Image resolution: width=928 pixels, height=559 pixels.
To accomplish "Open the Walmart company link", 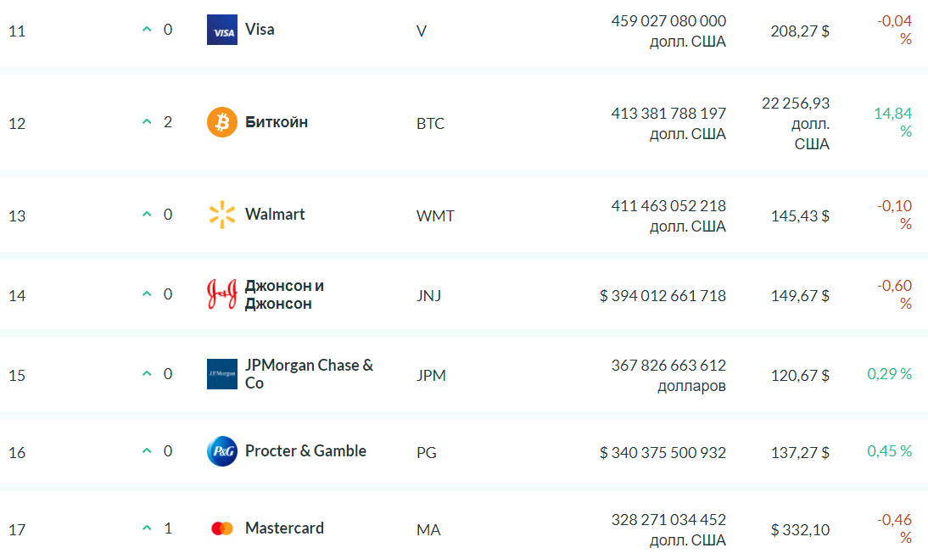I will 275,214.
